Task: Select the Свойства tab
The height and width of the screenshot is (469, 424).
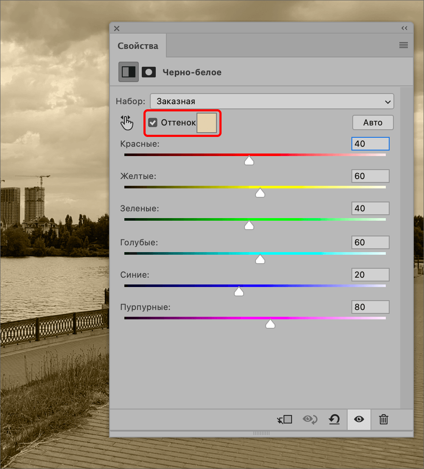Action: pos(138,46)
